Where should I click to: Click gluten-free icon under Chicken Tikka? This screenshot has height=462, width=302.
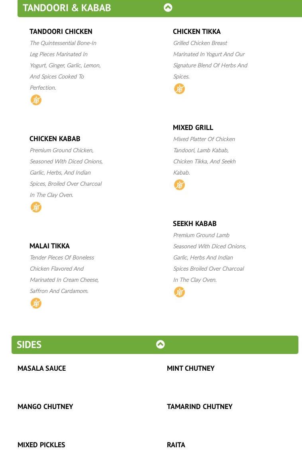click(x=179, y=89)
